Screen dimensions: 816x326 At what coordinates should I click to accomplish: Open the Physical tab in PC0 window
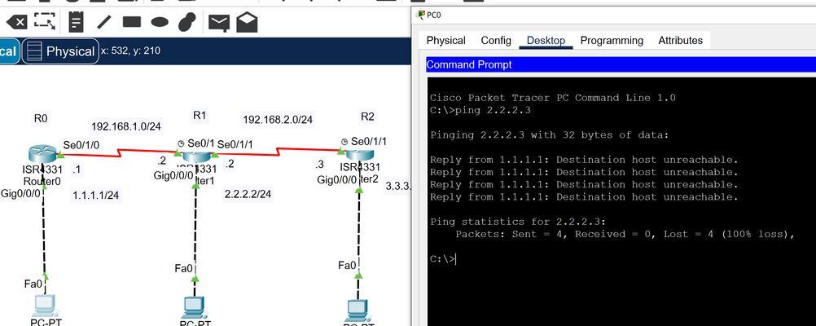[x=446, y=40]
